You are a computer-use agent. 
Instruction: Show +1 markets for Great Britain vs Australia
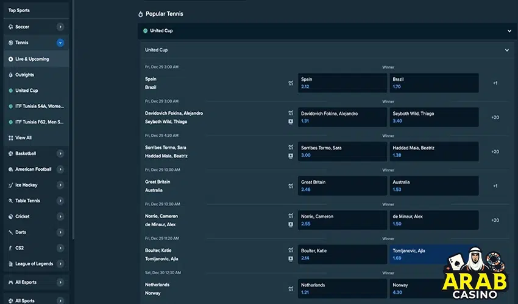[495, 186]
